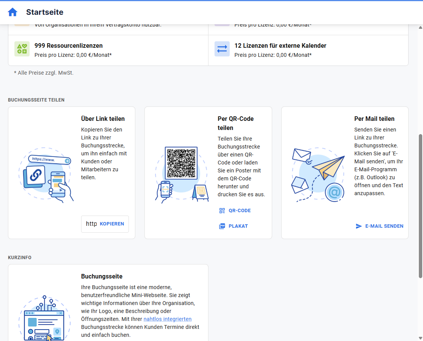
Task: Click the PDF Plakat icon
Action: click(x=222, y=226)
